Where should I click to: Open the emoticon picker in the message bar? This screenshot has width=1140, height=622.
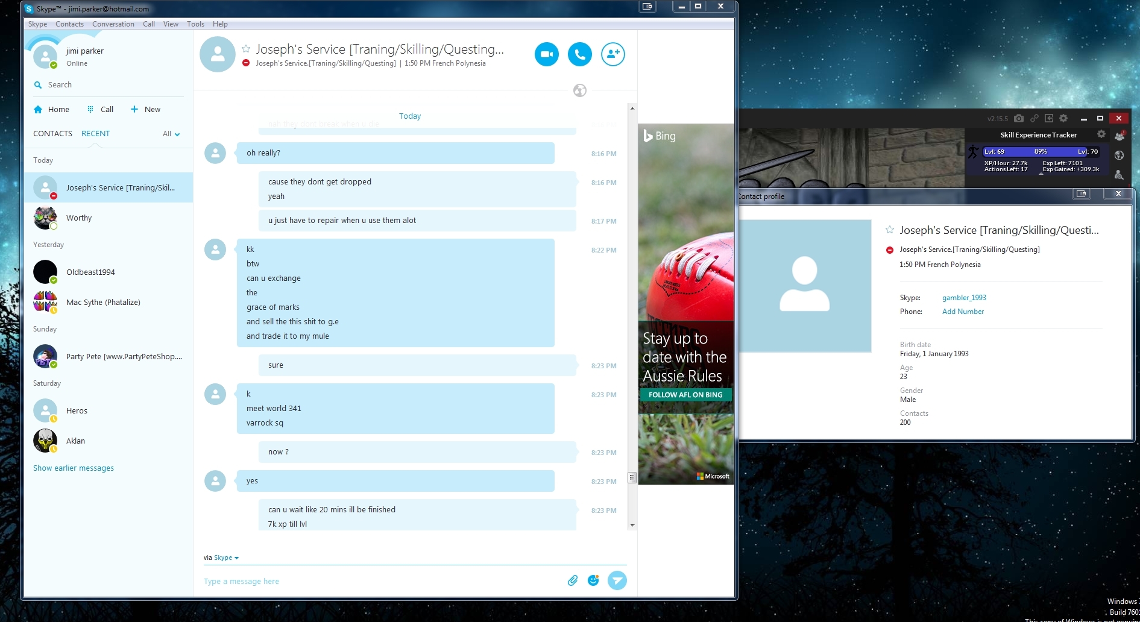[x=593, y=580]
